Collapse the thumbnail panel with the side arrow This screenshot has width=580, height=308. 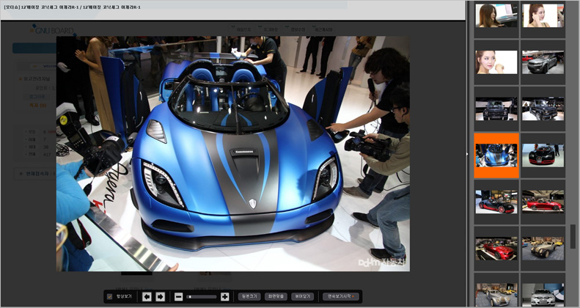pyautogui.click(x=468, y=154)
